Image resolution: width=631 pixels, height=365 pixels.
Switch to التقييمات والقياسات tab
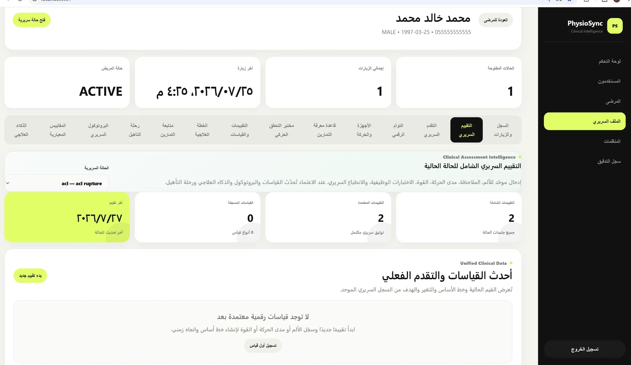tap(239, 130)
